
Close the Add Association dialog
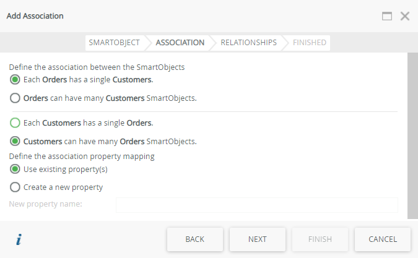[x=405, y=16]
